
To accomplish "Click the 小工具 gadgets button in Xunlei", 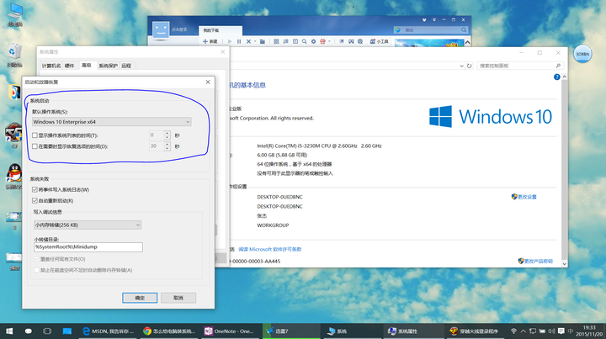I will point(379,41).
